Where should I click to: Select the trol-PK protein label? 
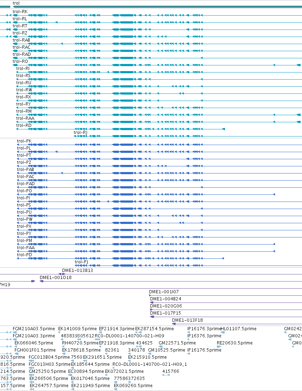click(x=24, y=141)
